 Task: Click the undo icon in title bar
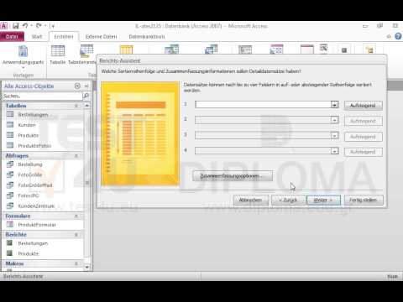[25, 26]
